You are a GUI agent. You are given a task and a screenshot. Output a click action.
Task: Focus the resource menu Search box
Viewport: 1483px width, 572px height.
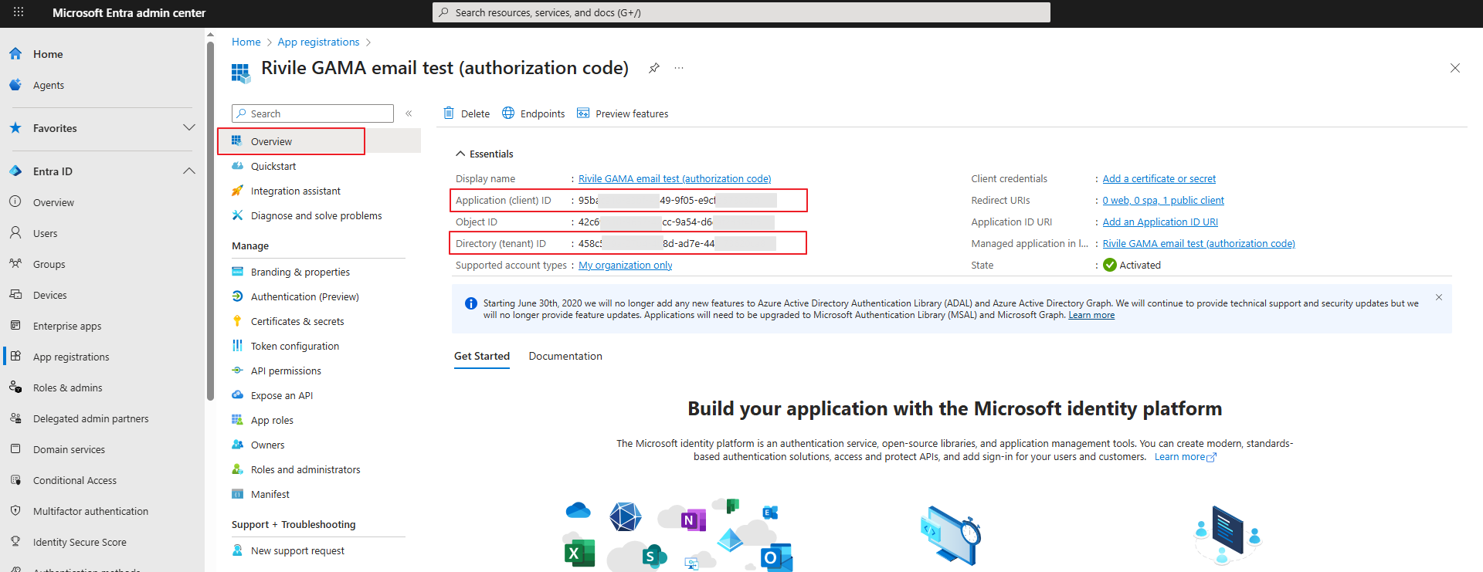(x=313, y=113)
